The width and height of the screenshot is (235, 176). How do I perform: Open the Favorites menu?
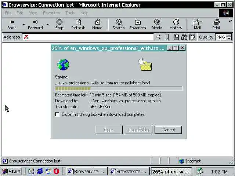click(51, 13)
